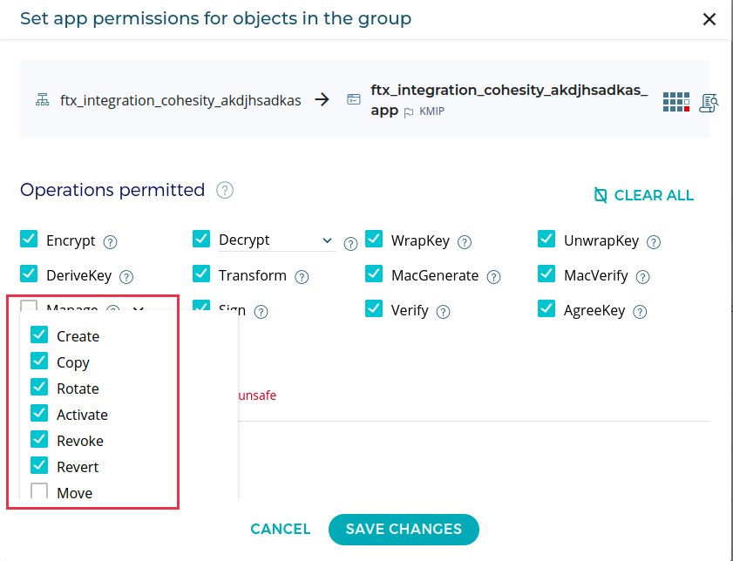This screenshot has height=561, width=733.
Task: Click the help icon beside Operations permitted
Action: tap(225, 190)
